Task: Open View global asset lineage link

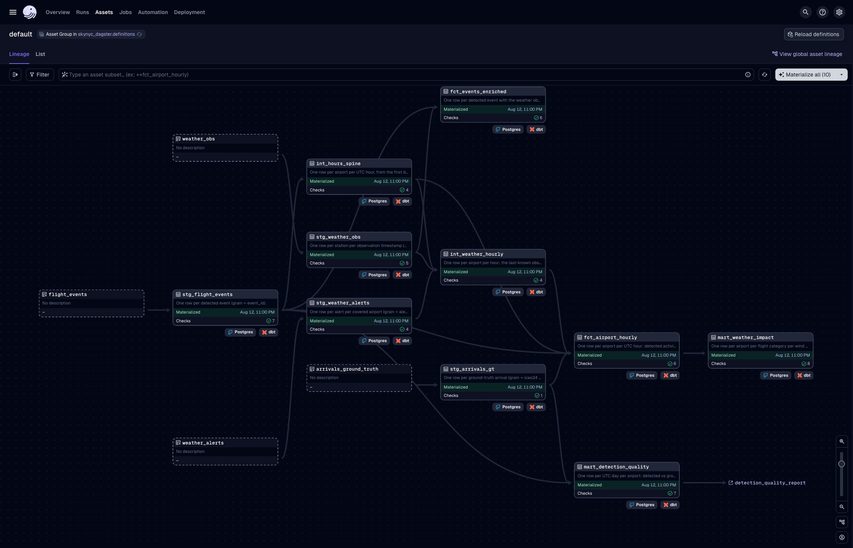Action: (x=807, y=54)
